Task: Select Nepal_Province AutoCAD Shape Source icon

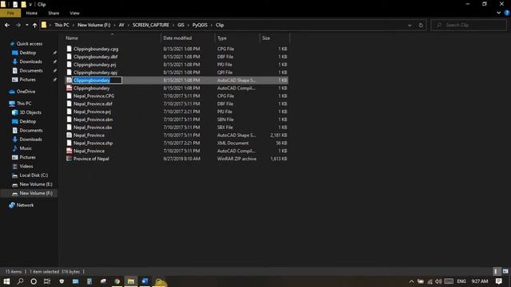Action: 69,135
